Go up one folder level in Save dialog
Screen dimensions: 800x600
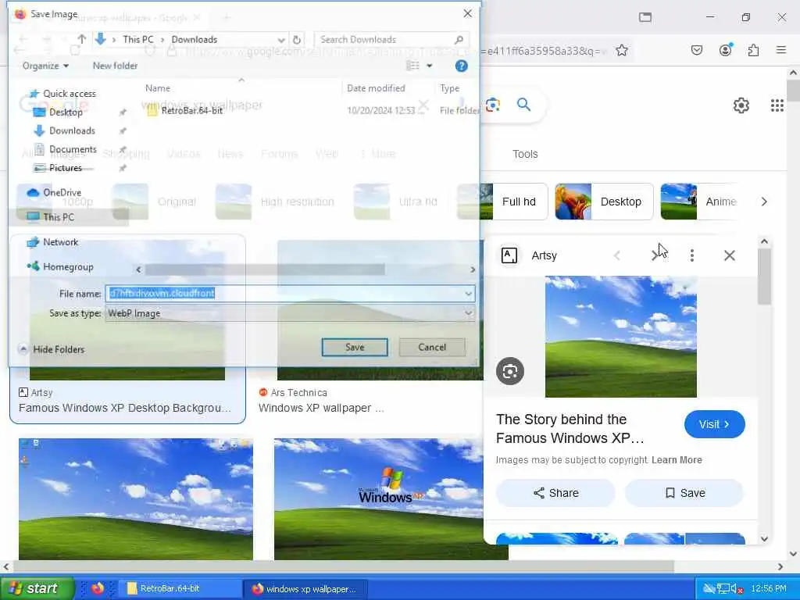point(81,39)
